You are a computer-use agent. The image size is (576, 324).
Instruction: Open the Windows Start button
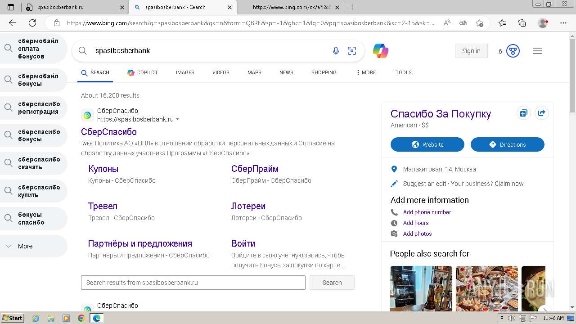(13, 318)
